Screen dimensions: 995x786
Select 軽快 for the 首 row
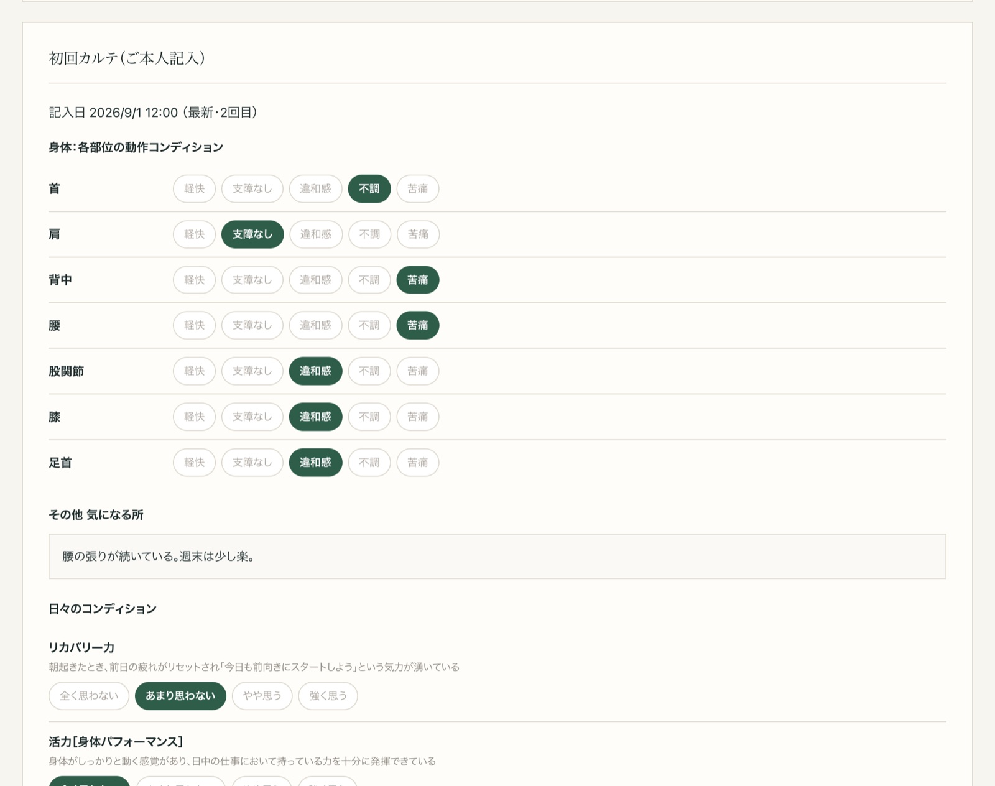tap(194, 188)
